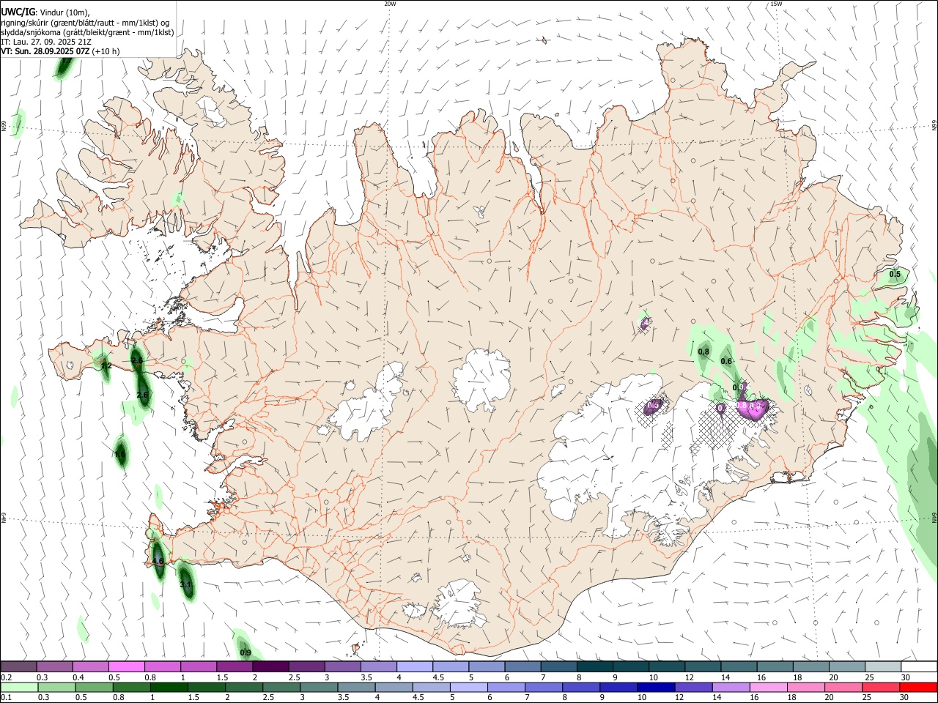The height and width of the screenshot is (703, 938).
Task: Click the black '0.5' value on the east coast
Action: pyautogui.click(x=895, y=275)
